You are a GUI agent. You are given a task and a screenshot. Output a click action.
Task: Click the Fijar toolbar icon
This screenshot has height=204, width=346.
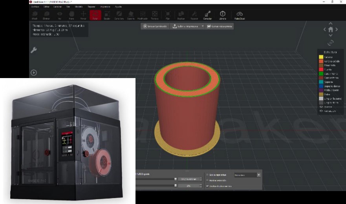coord(168,15)
